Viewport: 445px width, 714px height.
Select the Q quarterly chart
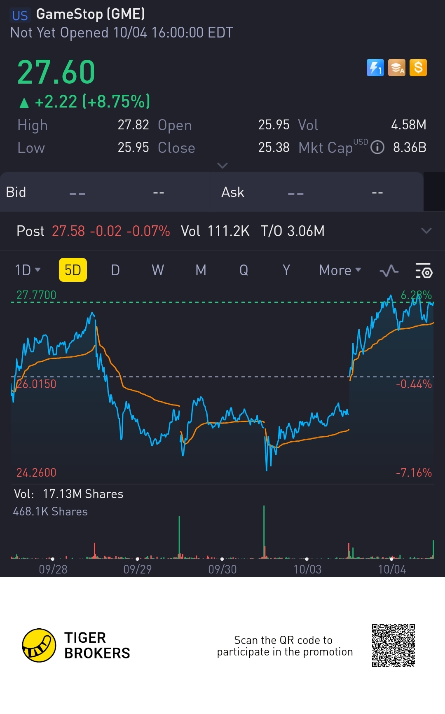coord(244,270)
